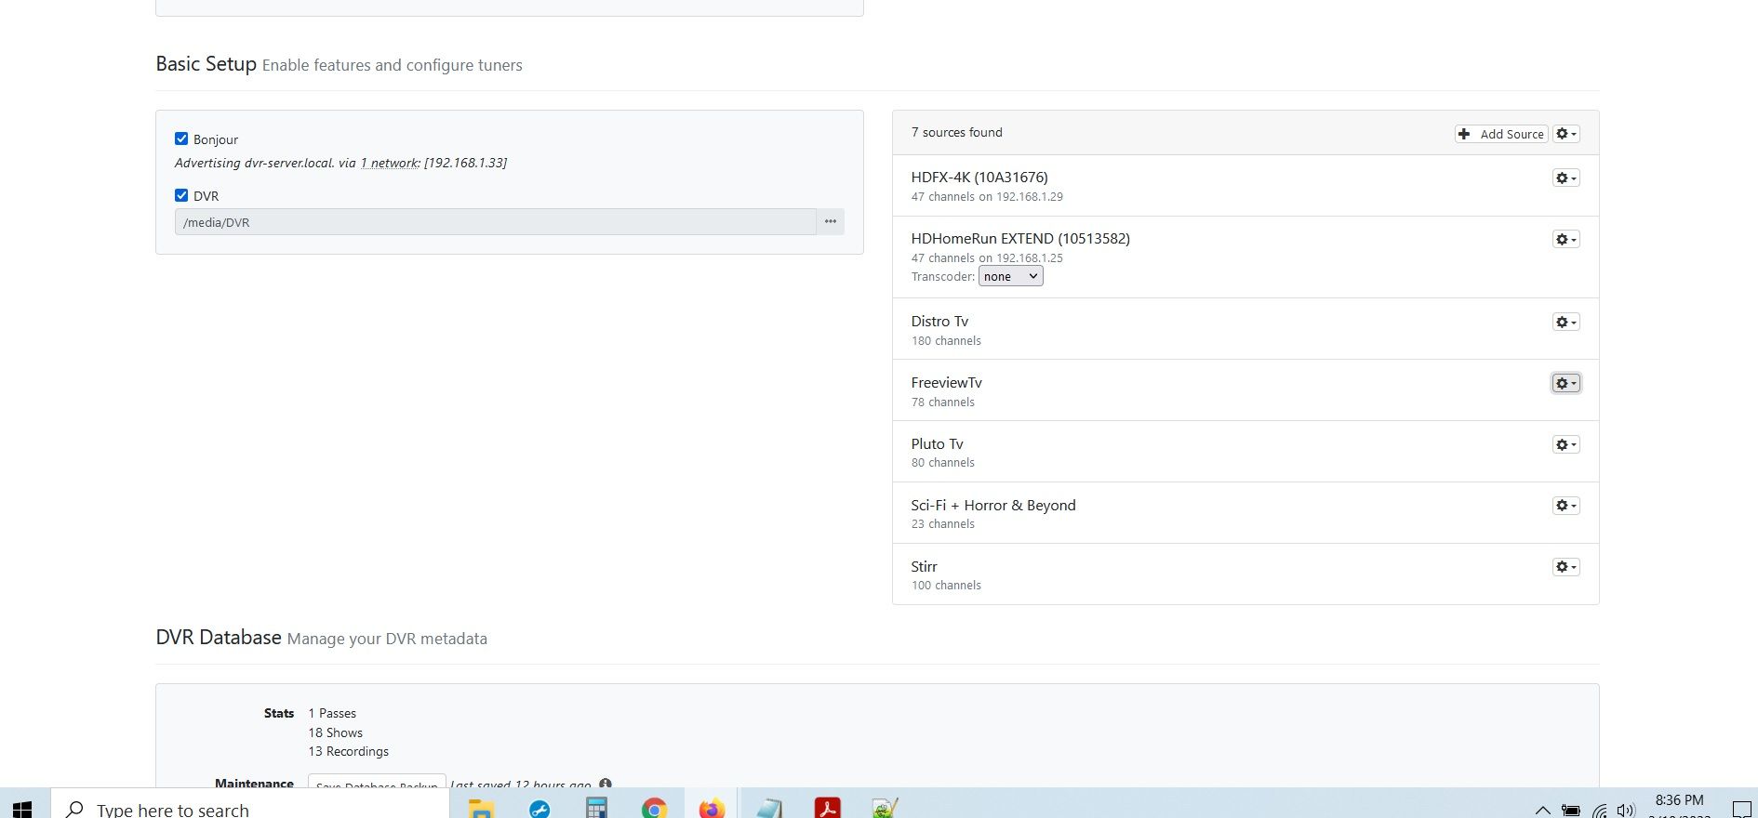Screen dimensions: 1758x818
Task: Click the Stirr source name
Action: pyautogui.click(x=924, y=566)
